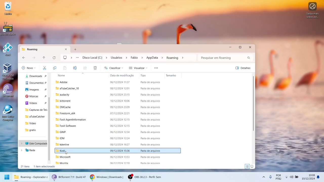Open Kodi desktop shortcut
Viewport: 324px width, 182px height.
click(8, 49)
